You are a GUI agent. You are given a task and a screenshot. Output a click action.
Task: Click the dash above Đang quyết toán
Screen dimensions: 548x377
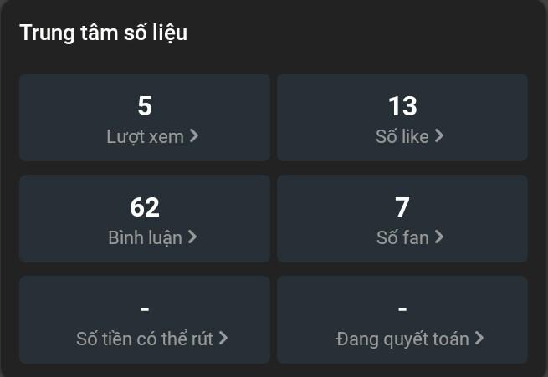click(x=402, y=308)
